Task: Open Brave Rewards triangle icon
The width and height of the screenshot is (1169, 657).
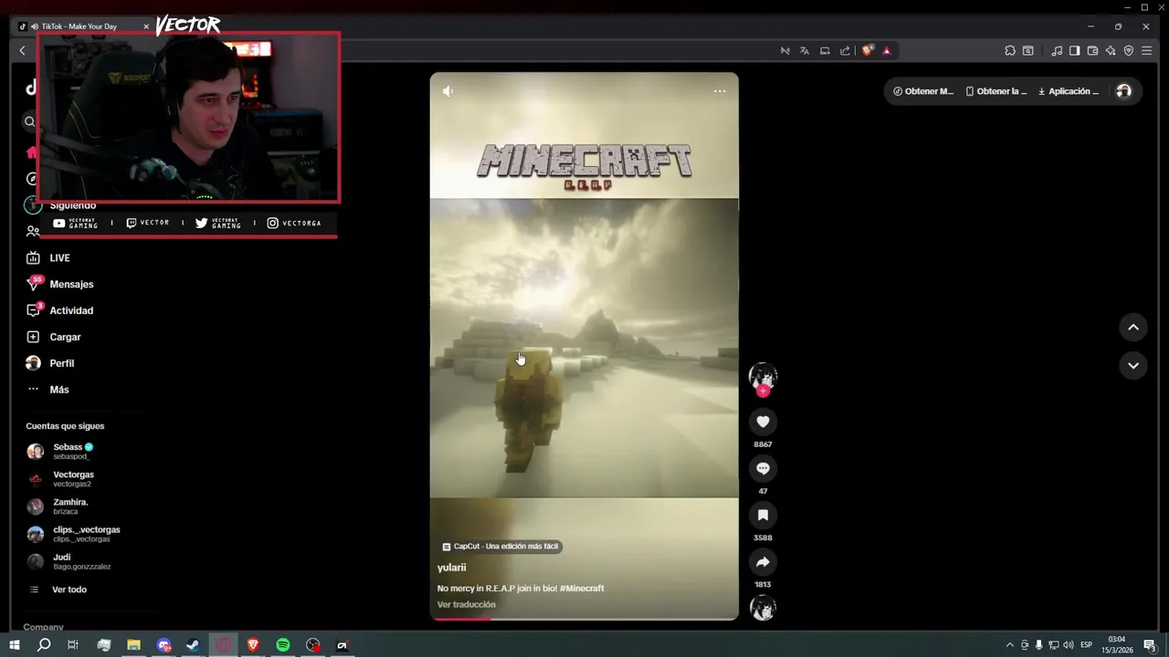Action: tap(887, 50)
